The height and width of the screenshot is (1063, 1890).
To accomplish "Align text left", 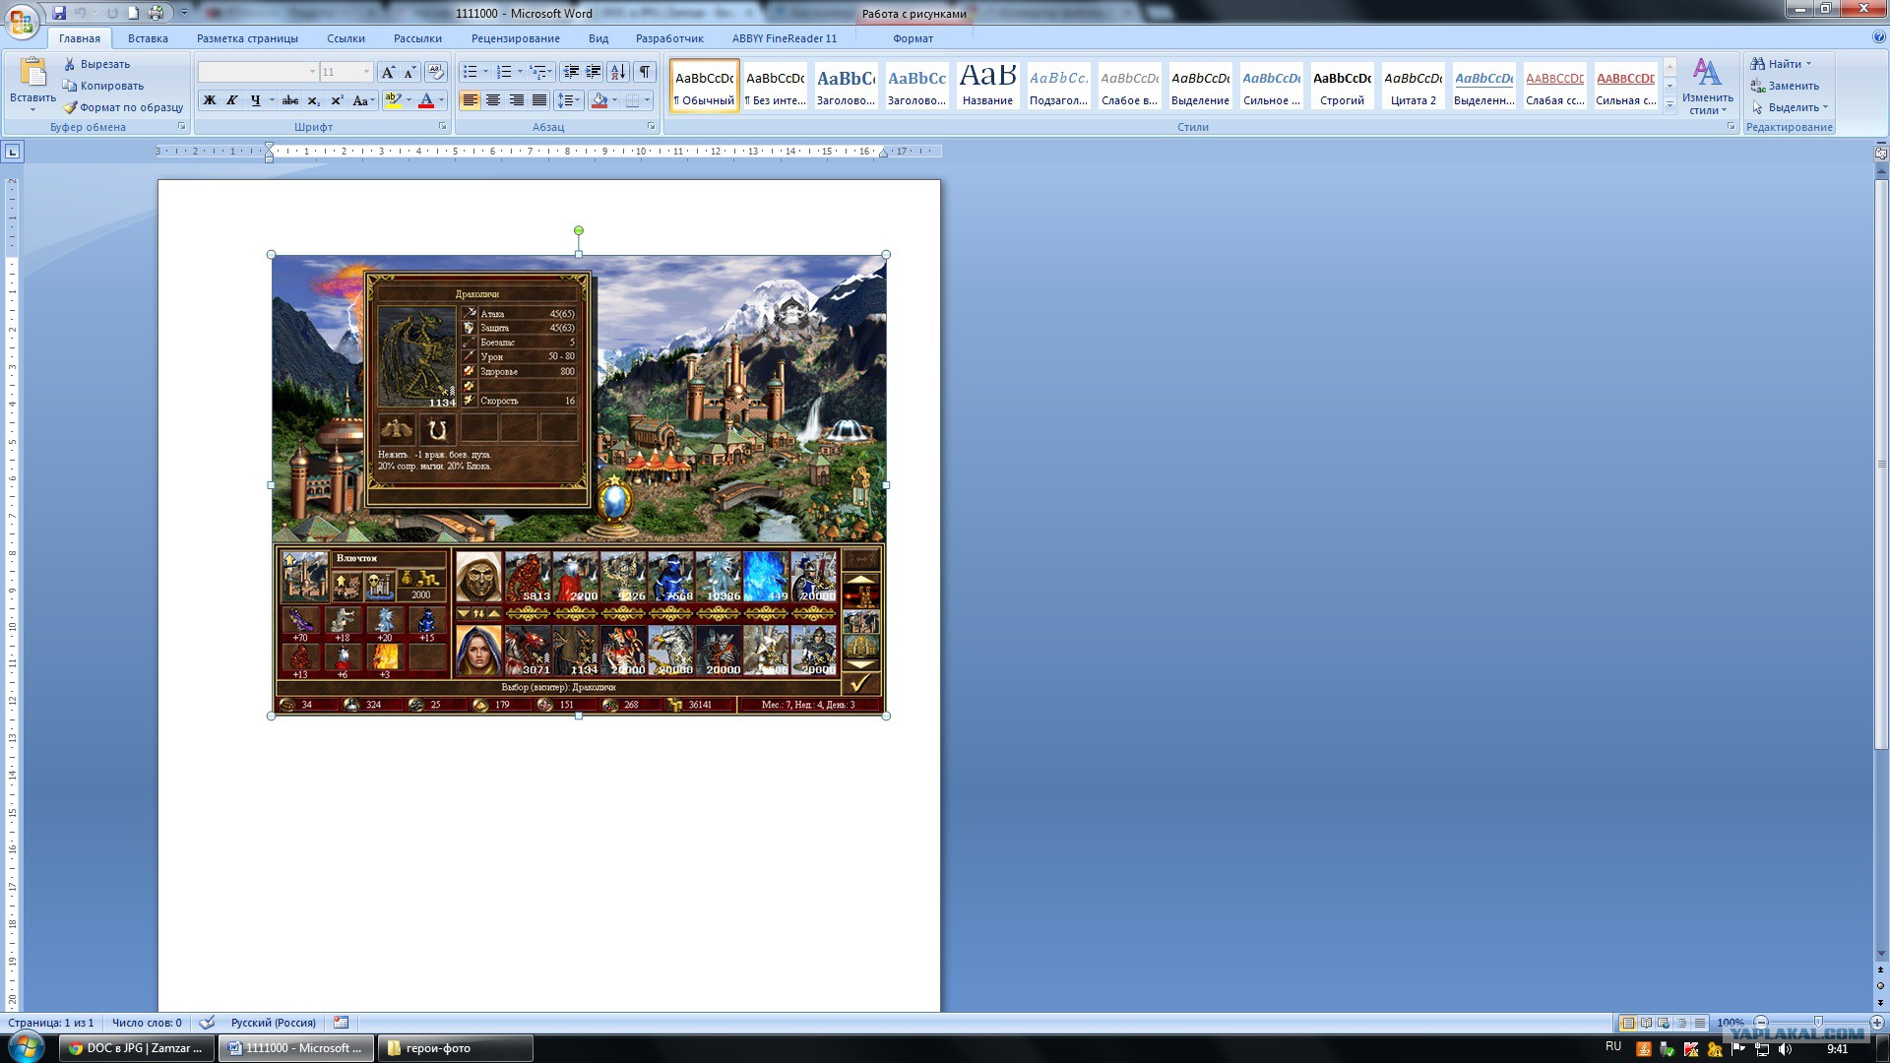I will [470, 100].
